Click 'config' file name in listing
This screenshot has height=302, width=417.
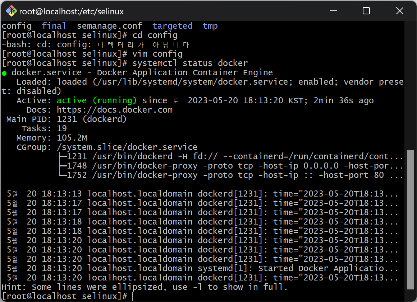[17, 26]
